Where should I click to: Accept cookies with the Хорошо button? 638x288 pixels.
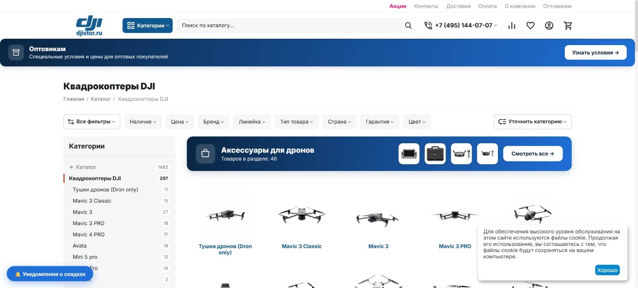(607, 270)
